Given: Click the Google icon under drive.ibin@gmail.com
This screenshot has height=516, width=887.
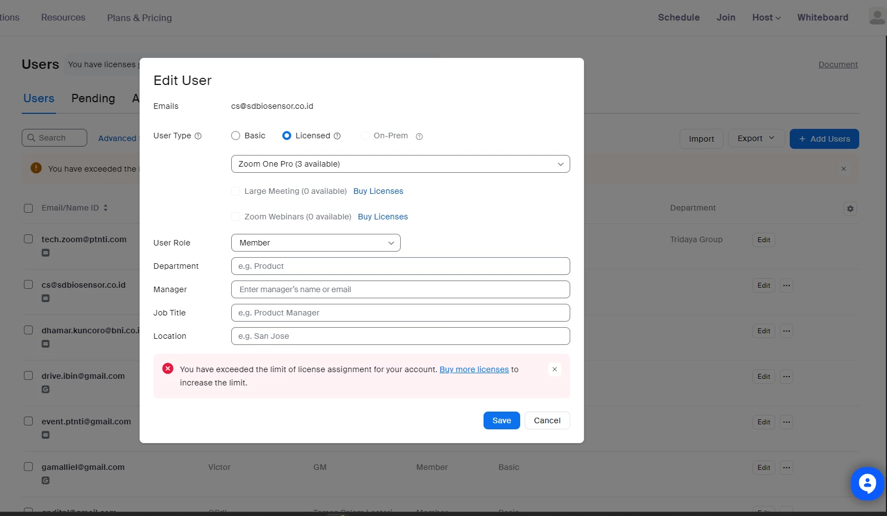Looking at the screenshot, I should 46,389.
